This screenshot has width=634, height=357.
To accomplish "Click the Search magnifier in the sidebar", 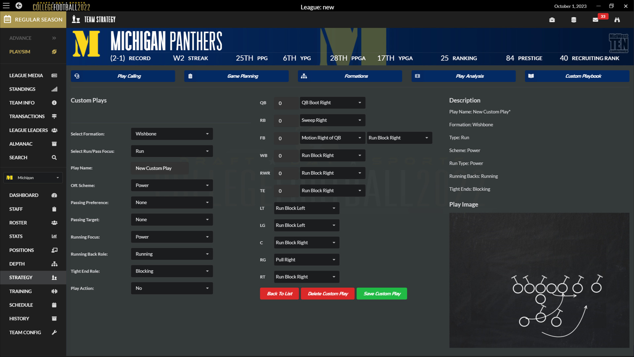I will [54, 157].
